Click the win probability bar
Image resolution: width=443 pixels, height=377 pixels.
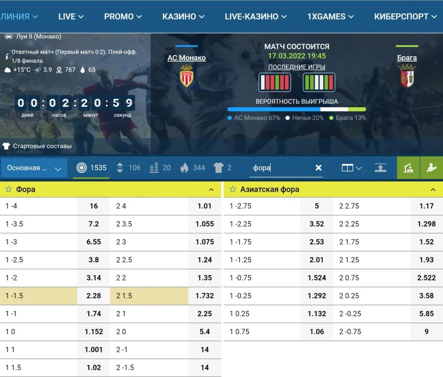coord(297,109)
